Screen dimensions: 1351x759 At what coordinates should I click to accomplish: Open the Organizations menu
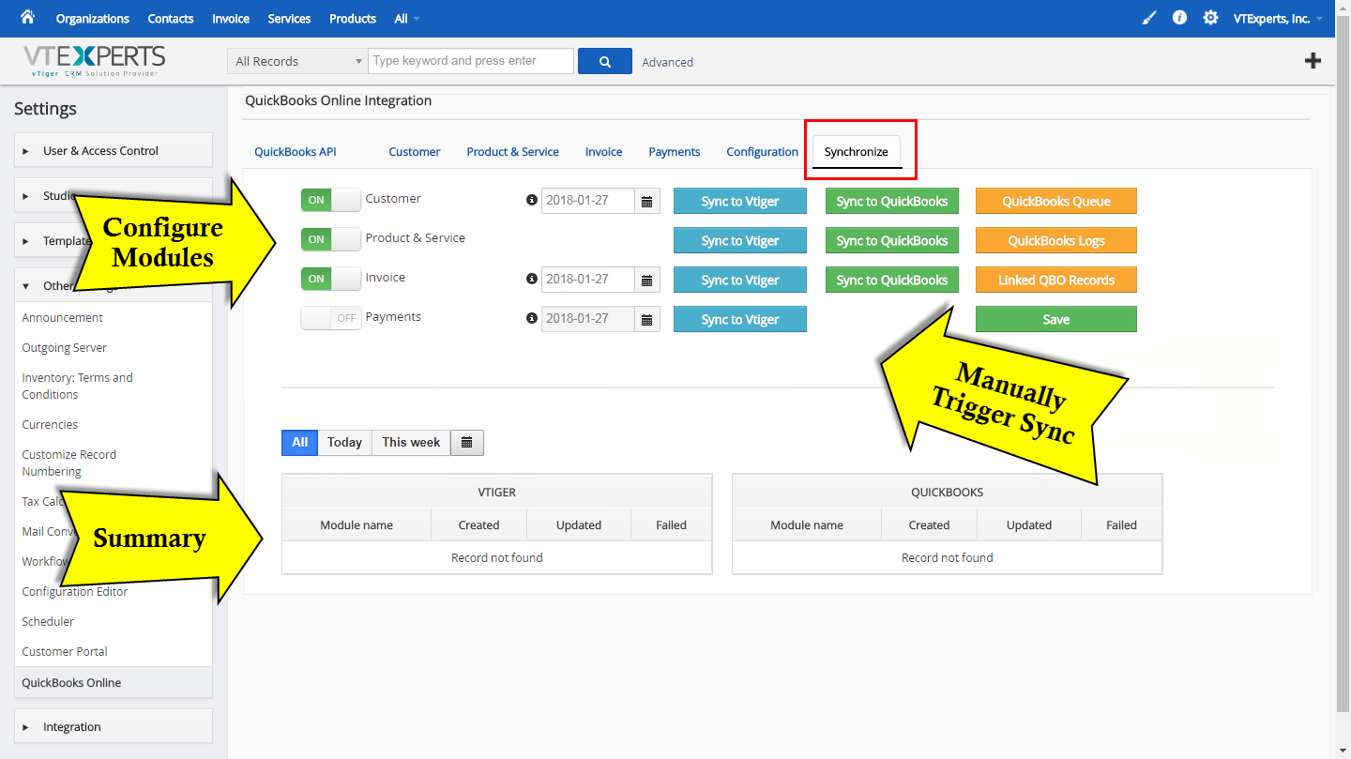(93, 19)
